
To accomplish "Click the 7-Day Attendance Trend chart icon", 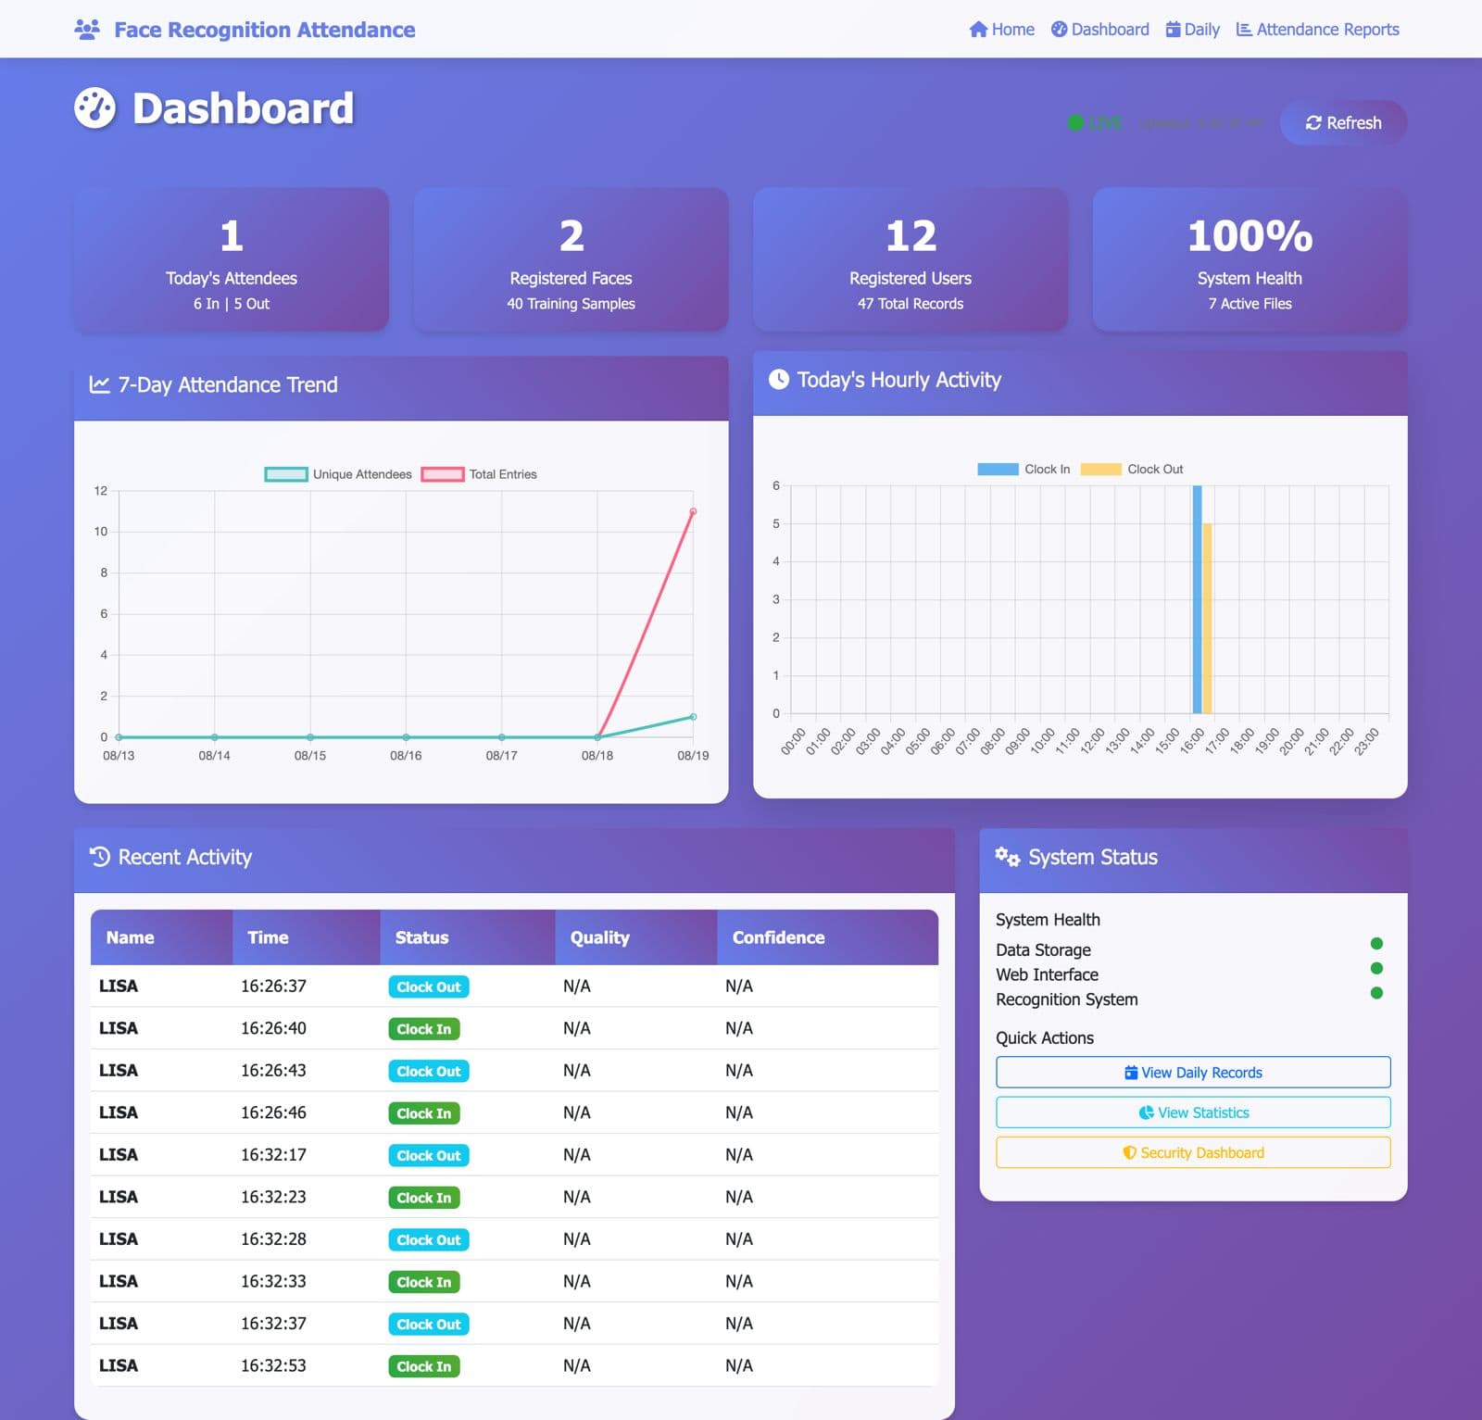I will (99, 384).
